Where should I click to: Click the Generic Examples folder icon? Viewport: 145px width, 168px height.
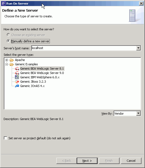click(12, 64)
